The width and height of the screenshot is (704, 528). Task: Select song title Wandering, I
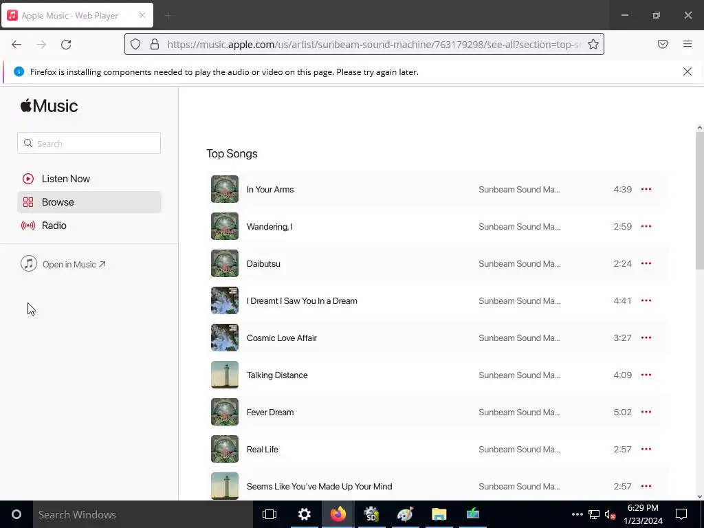point(269,227)
